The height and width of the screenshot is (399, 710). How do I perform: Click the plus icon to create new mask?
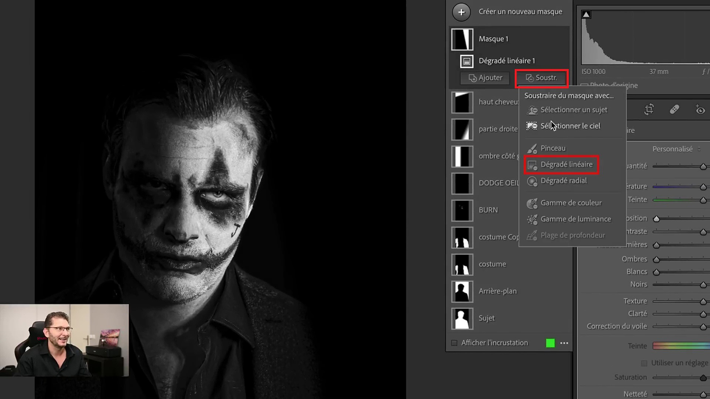[461, 12]
